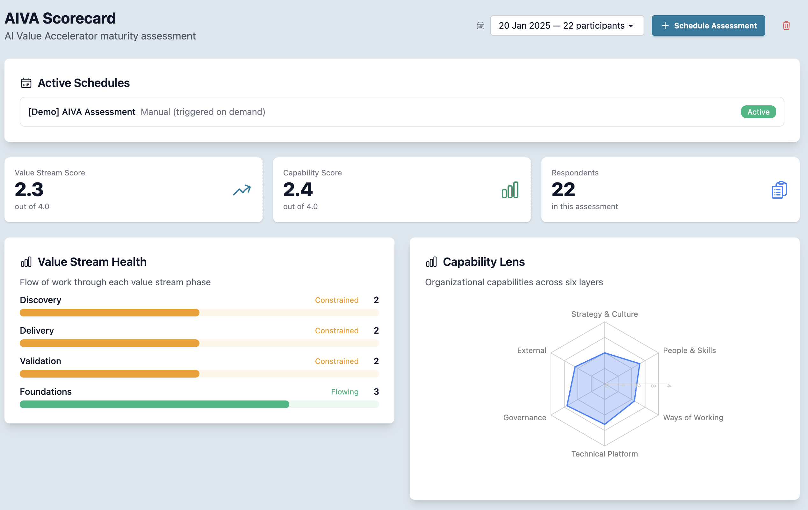Toggle the Active status badge on the Demo assessment
Viewport: 808px width, 510px height.
758,112
